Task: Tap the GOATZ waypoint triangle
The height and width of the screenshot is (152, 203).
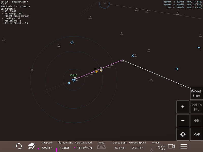Action: click(x=59, y=45)
